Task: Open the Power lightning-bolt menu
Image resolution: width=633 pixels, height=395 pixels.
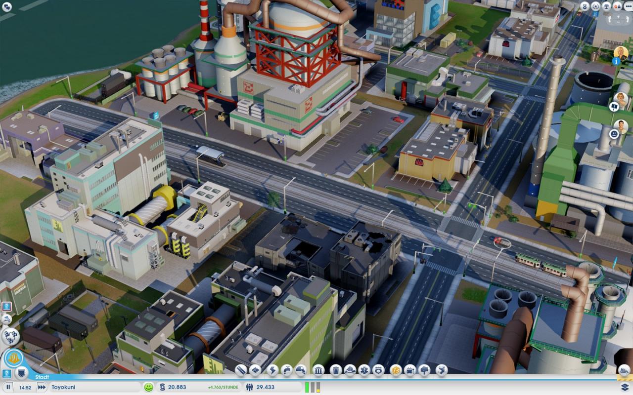Action: (272, 370)
